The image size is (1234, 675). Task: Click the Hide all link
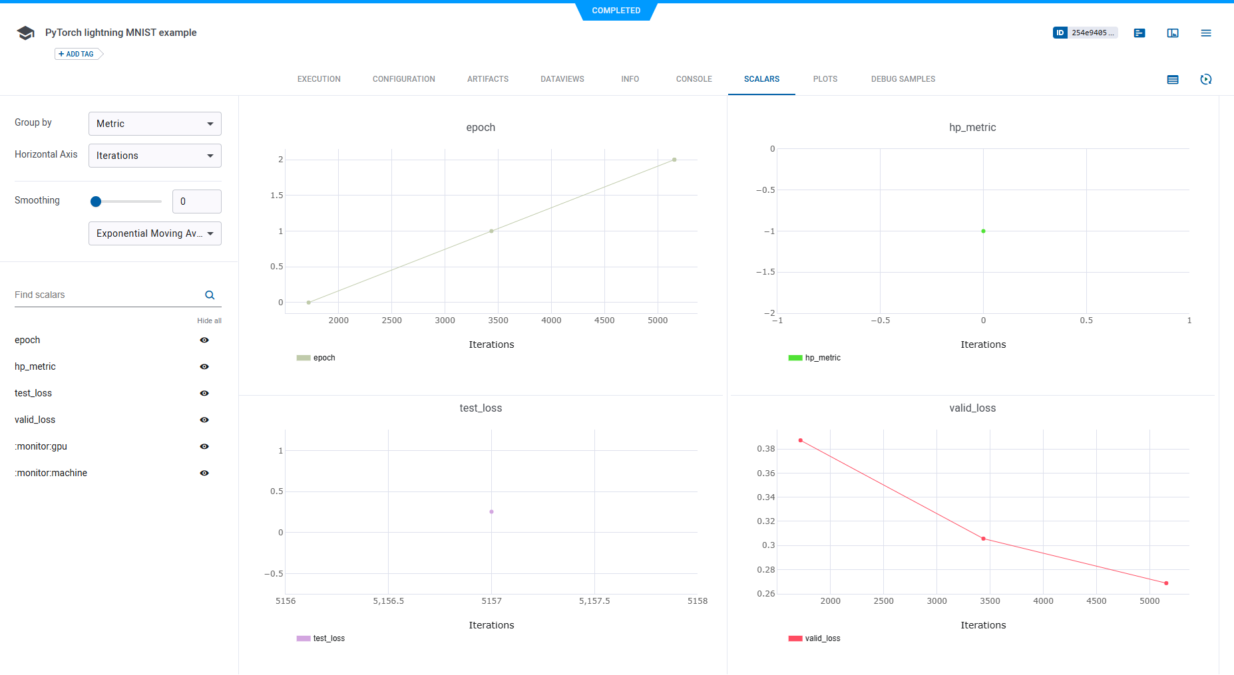coord(209,321)
